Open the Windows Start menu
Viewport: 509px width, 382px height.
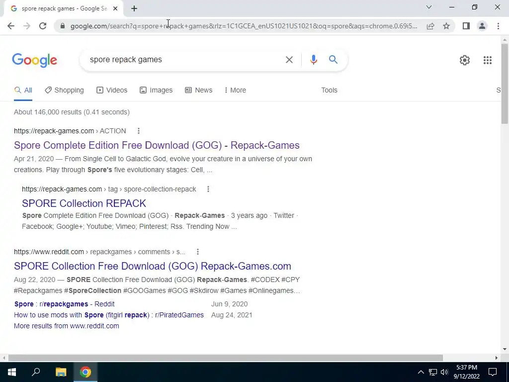[x=12, y=372]
